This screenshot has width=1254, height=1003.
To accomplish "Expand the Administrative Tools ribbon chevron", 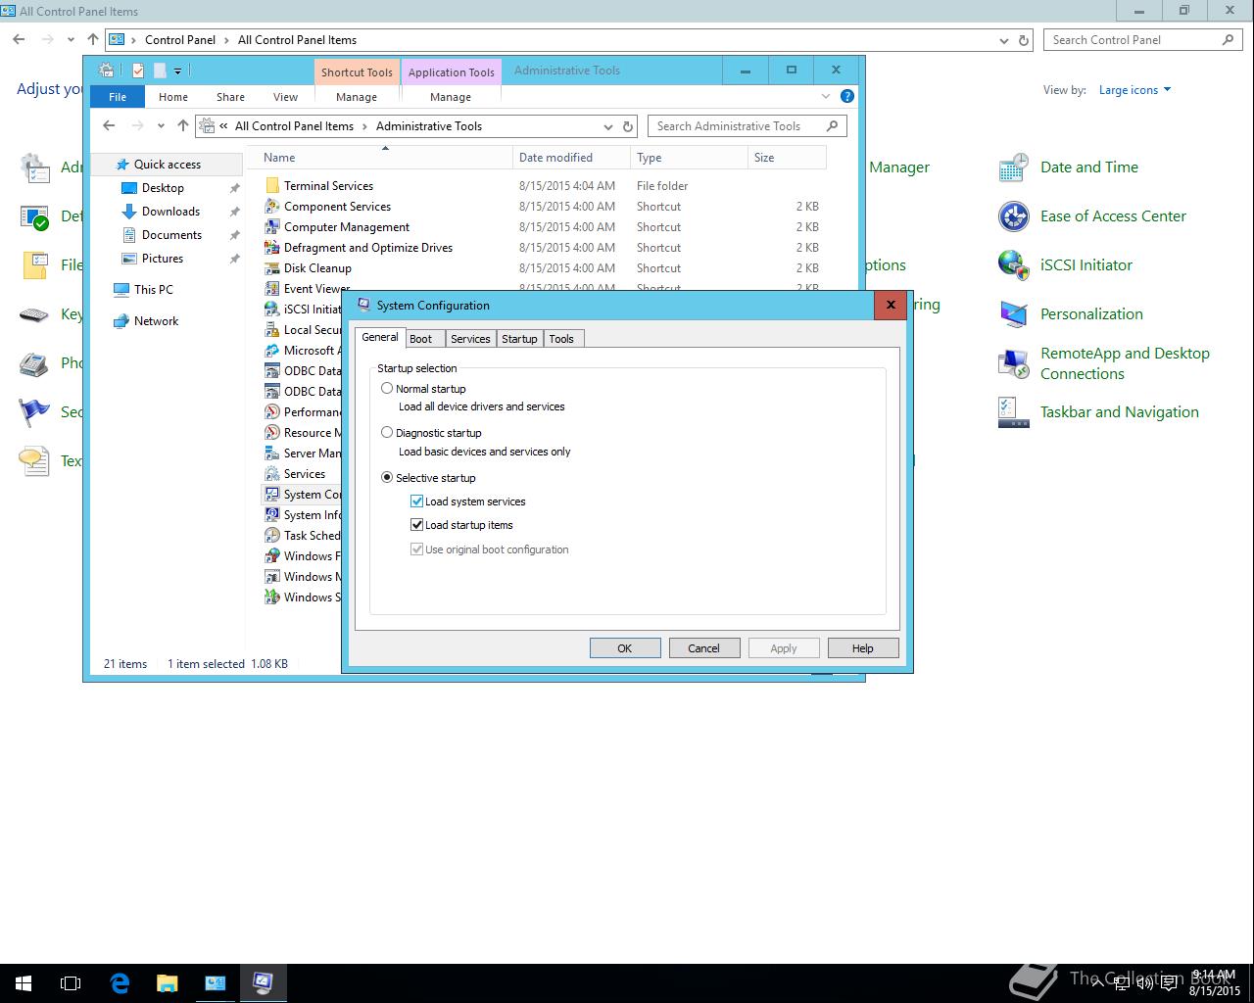I will pyautogui.click(x=826, y=96).
